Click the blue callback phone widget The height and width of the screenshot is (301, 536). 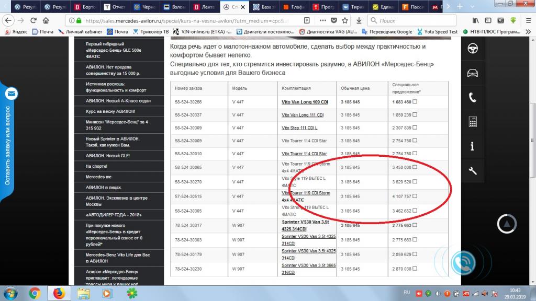(463, 263)
